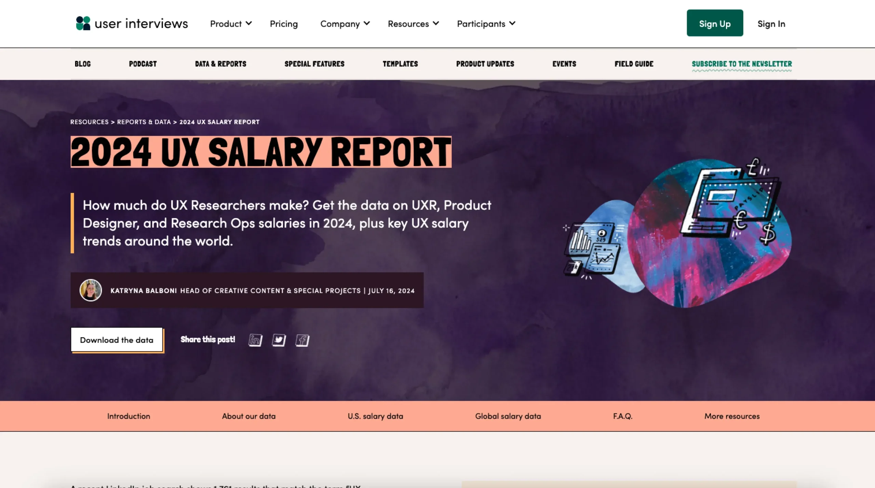
Task: Expand the Product dropdown menu
Action: (231, 24)
